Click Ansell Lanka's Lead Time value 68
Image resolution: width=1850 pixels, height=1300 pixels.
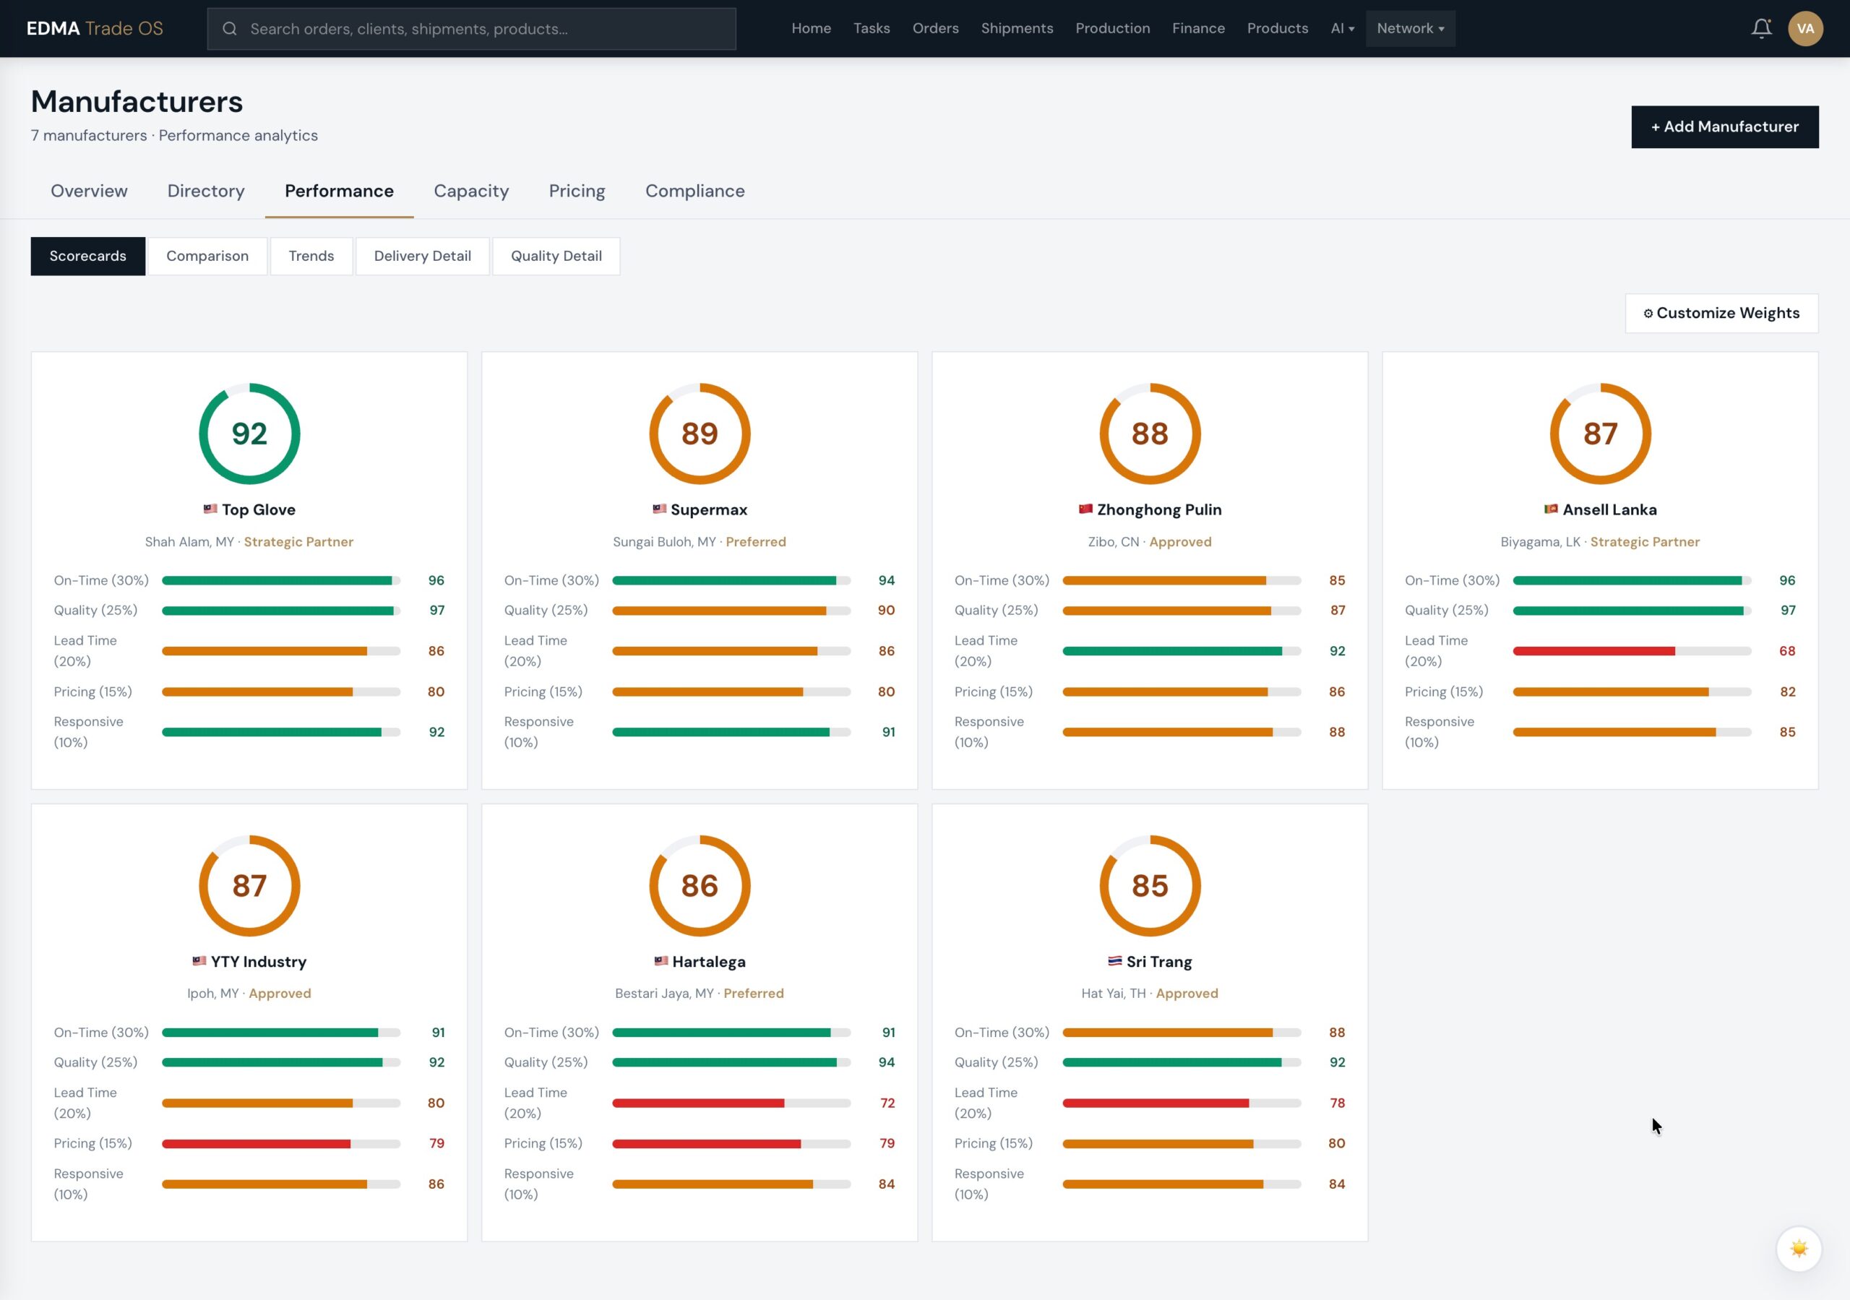[1786, 651]
